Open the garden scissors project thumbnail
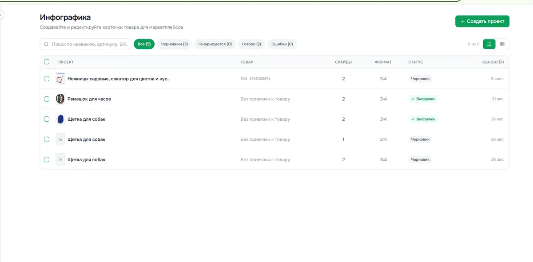Image resolution: width=533 pixels, height=262 pixels. click(x=60, y=79)
